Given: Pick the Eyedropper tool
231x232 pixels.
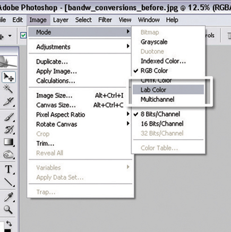Looking at the screenshot, I should (8, 197).
